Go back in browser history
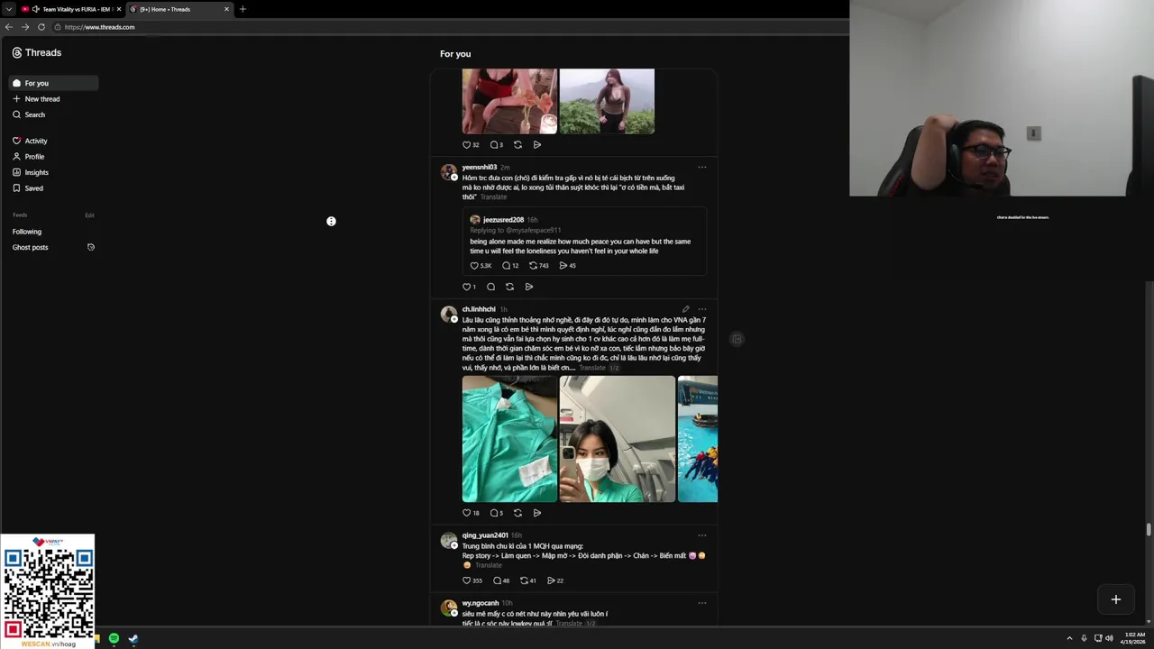 point(9,27)
